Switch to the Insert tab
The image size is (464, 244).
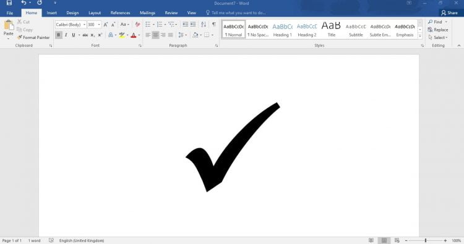click(x=51, y=13)
